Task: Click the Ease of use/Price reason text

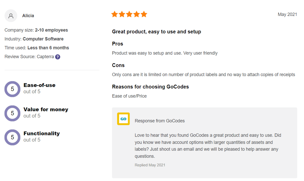Action: (129, 96)
